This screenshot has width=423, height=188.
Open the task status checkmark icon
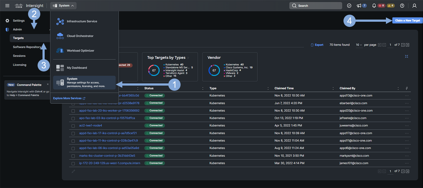(349, 6)
